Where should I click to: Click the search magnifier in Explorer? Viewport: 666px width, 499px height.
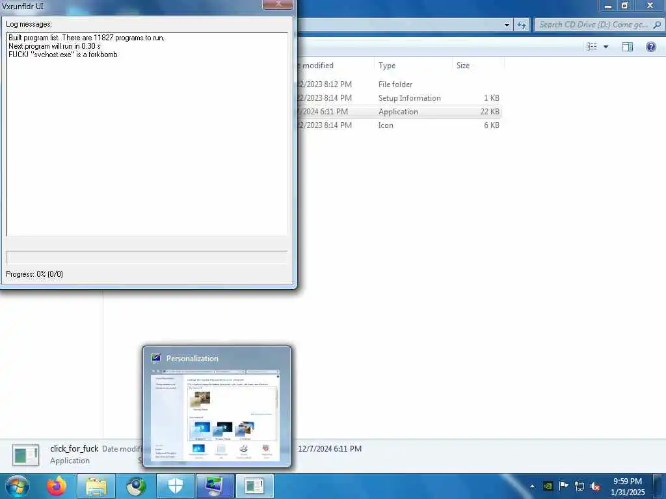tap(657, 25)
